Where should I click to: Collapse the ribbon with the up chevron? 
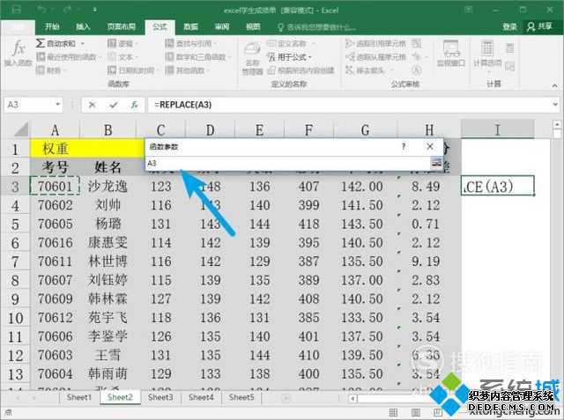click(554, 85)
